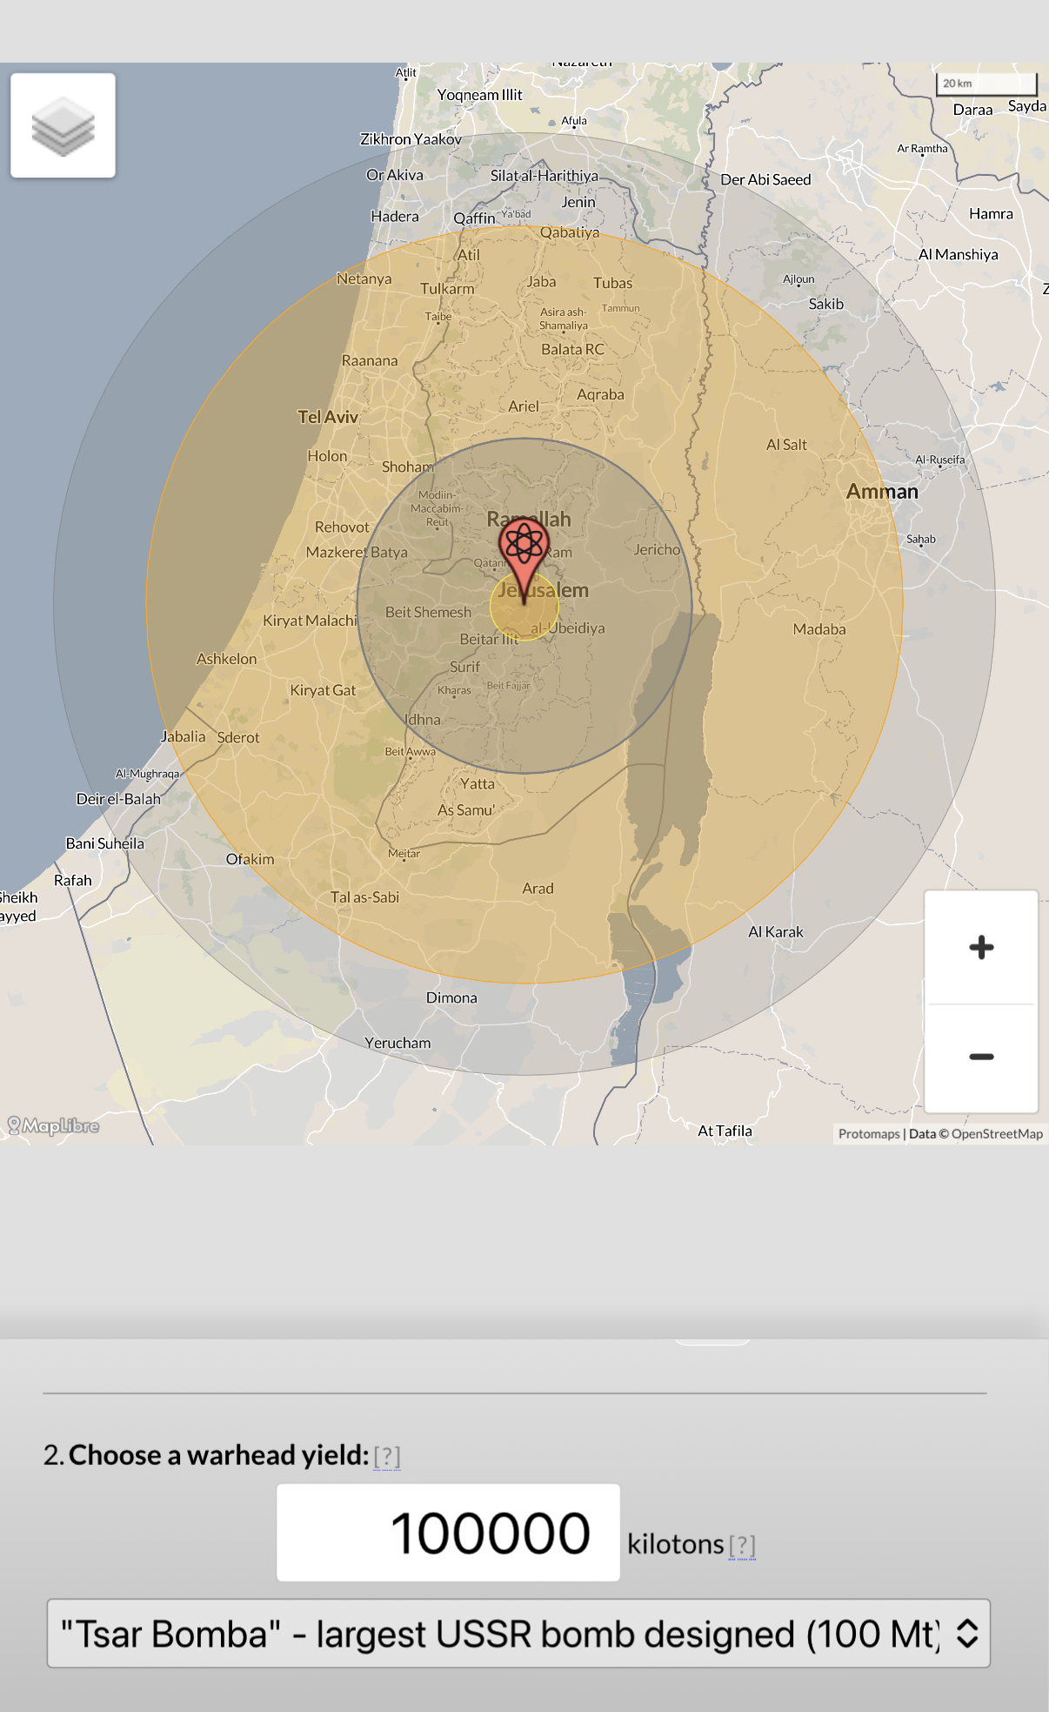Click the Rehovot label

click(342, 527)
